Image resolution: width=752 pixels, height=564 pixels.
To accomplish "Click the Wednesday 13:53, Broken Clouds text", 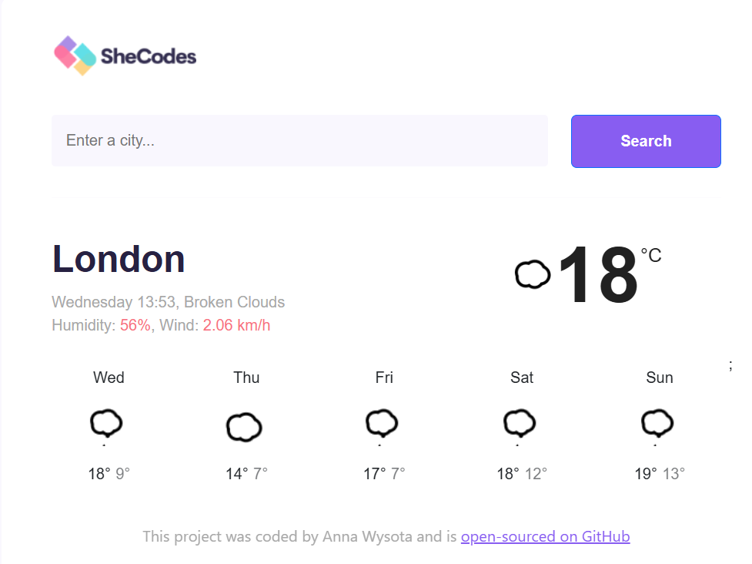I will click(x=169, y=302).
